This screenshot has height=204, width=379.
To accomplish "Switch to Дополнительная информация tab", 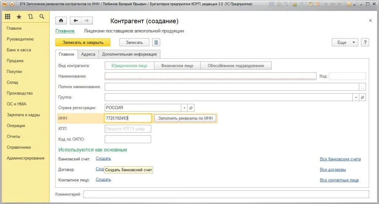I will coord(129,54).
